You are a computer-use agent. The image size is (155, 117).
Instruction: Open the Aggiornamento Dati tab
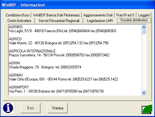(x=98, y=15)
